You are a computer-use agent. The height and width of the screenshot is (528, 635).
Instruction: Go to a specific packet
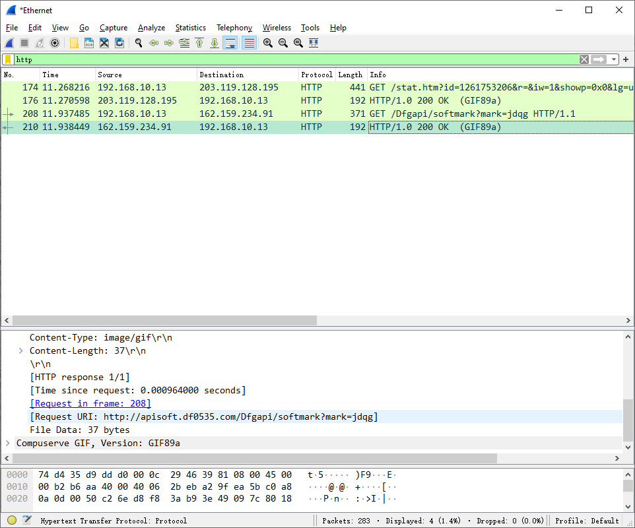click(x=184, y=43)
